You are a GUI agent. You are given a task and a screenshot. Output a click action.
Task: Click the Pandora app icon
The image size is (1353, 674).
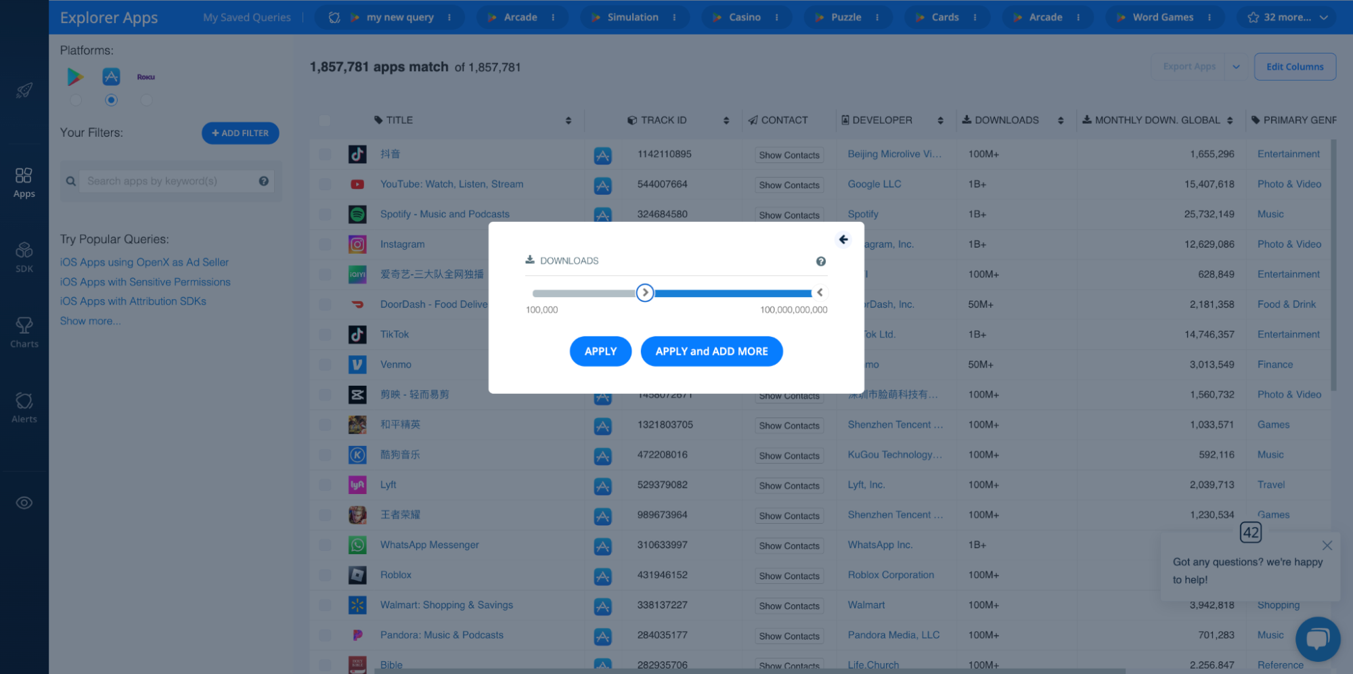point(357,635)
